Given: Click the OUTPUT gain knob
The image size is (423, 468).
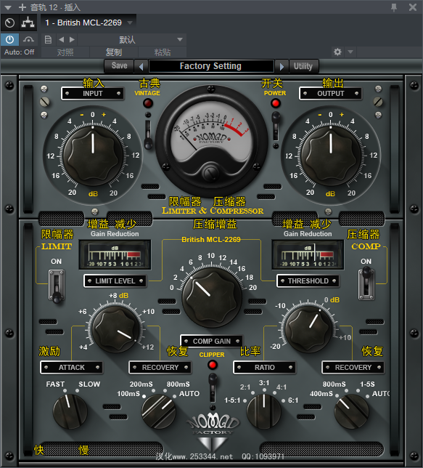Looking at the screenshot, I should pos(331,156).
